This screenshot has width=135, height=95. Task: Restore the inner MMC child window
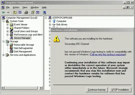pyautogui.click(x=128, y=7)
